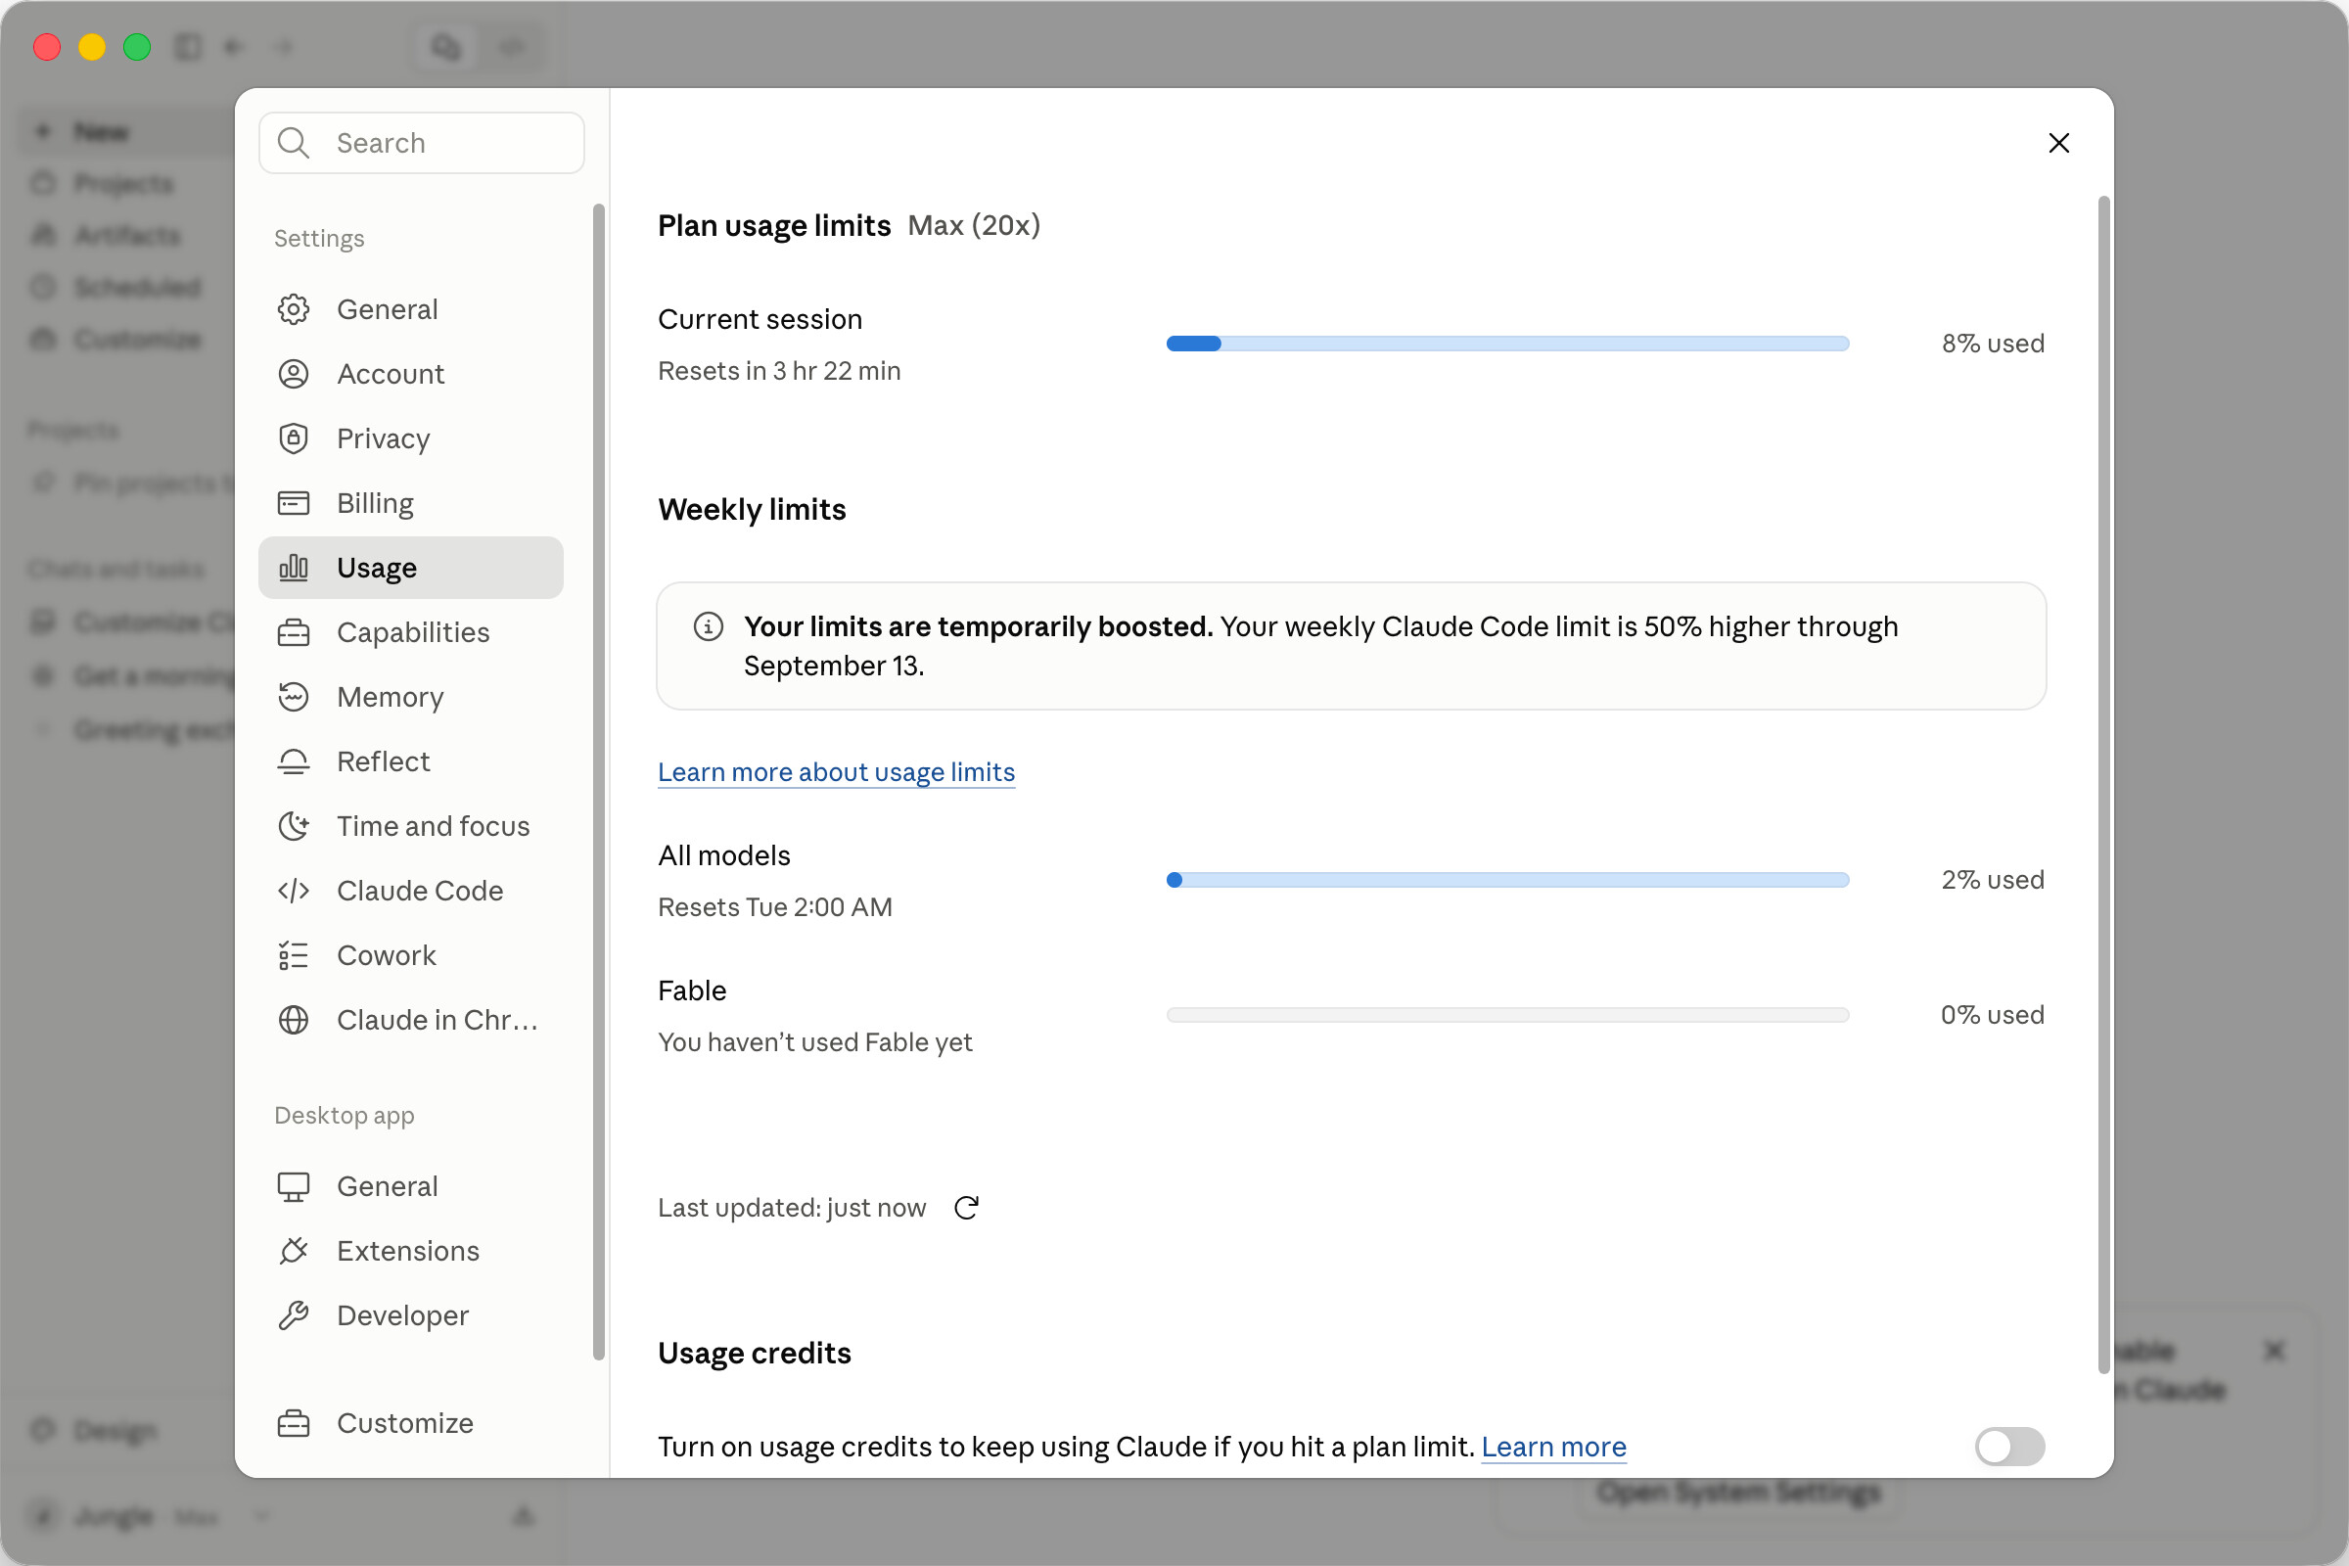Screen dimensions: 2349x1566
Task: Close the settings dialog with the X
Action: (2058, 143)
